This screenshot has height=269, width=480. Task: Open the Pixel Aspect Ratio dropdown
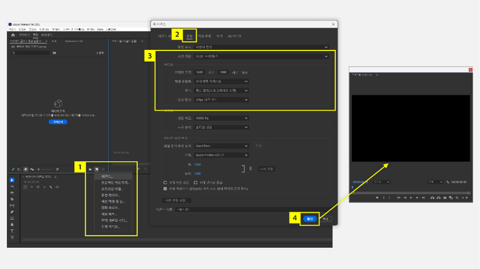click(x=221, y=82)
